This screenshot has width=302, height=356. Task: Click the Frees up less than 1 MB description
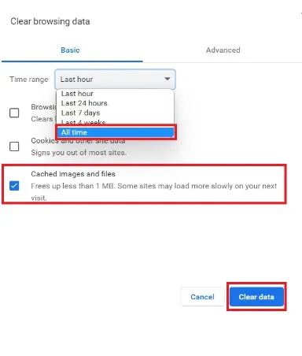click(x=153, y=191)
